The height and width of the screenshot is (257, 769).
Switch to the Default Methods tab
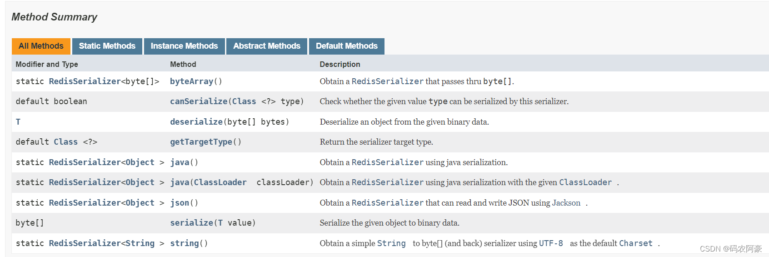coord(346,46)
